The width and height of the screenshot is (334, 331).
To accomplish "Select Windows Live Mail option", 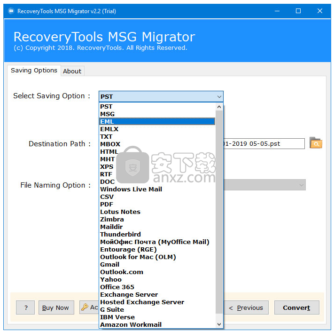I will (x=157, y=189).
